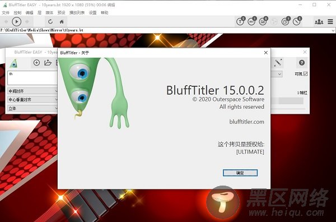336x222 pixels.
Task: Click the green alien logo in tool window
Action: (x=13, y=63)
